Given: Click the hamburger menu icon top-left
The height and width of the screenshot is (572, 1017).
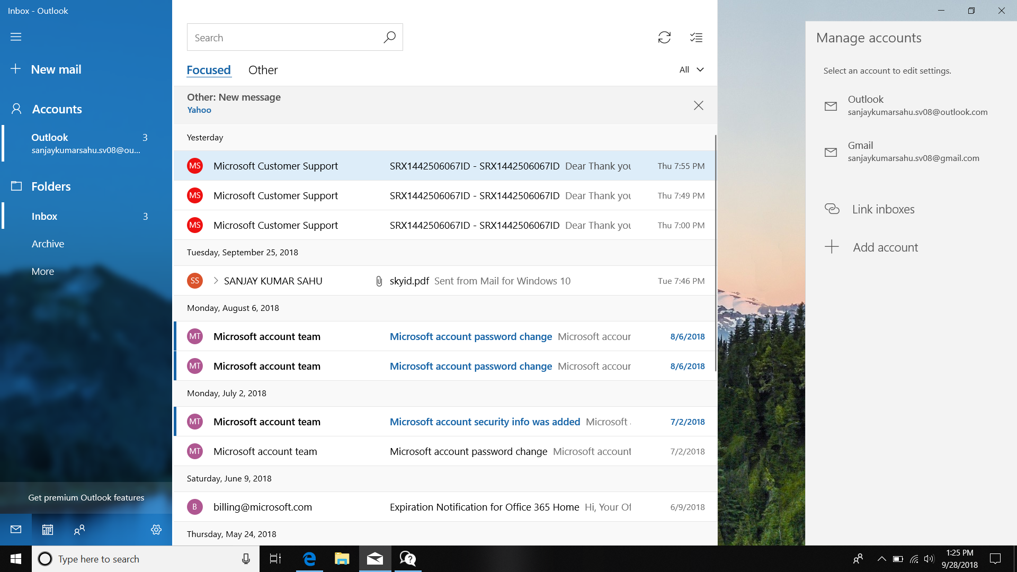Looking at the screenshot, I should 15,37.
